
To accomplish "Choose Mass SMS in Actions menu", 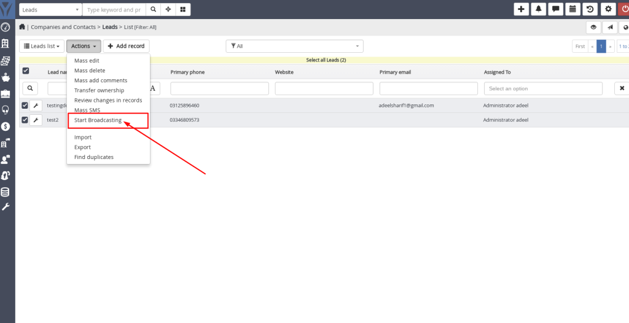I will click(x=87, y=110).
